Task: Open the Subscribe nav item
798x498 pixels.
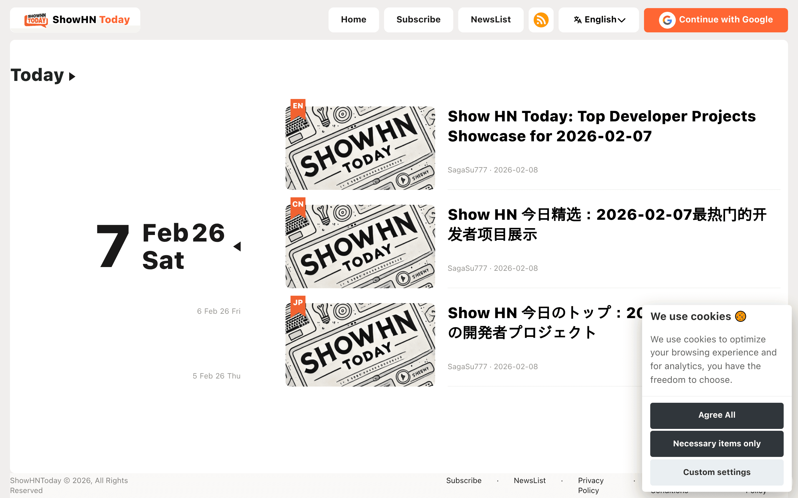Action: pyautogui.click(x=418, y=20)
